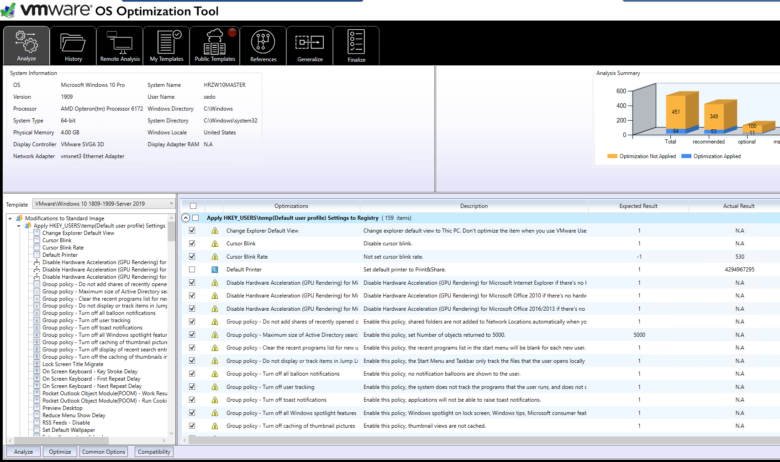Click warning icon for Maximum size of Active Directory

tap(215, 335)
